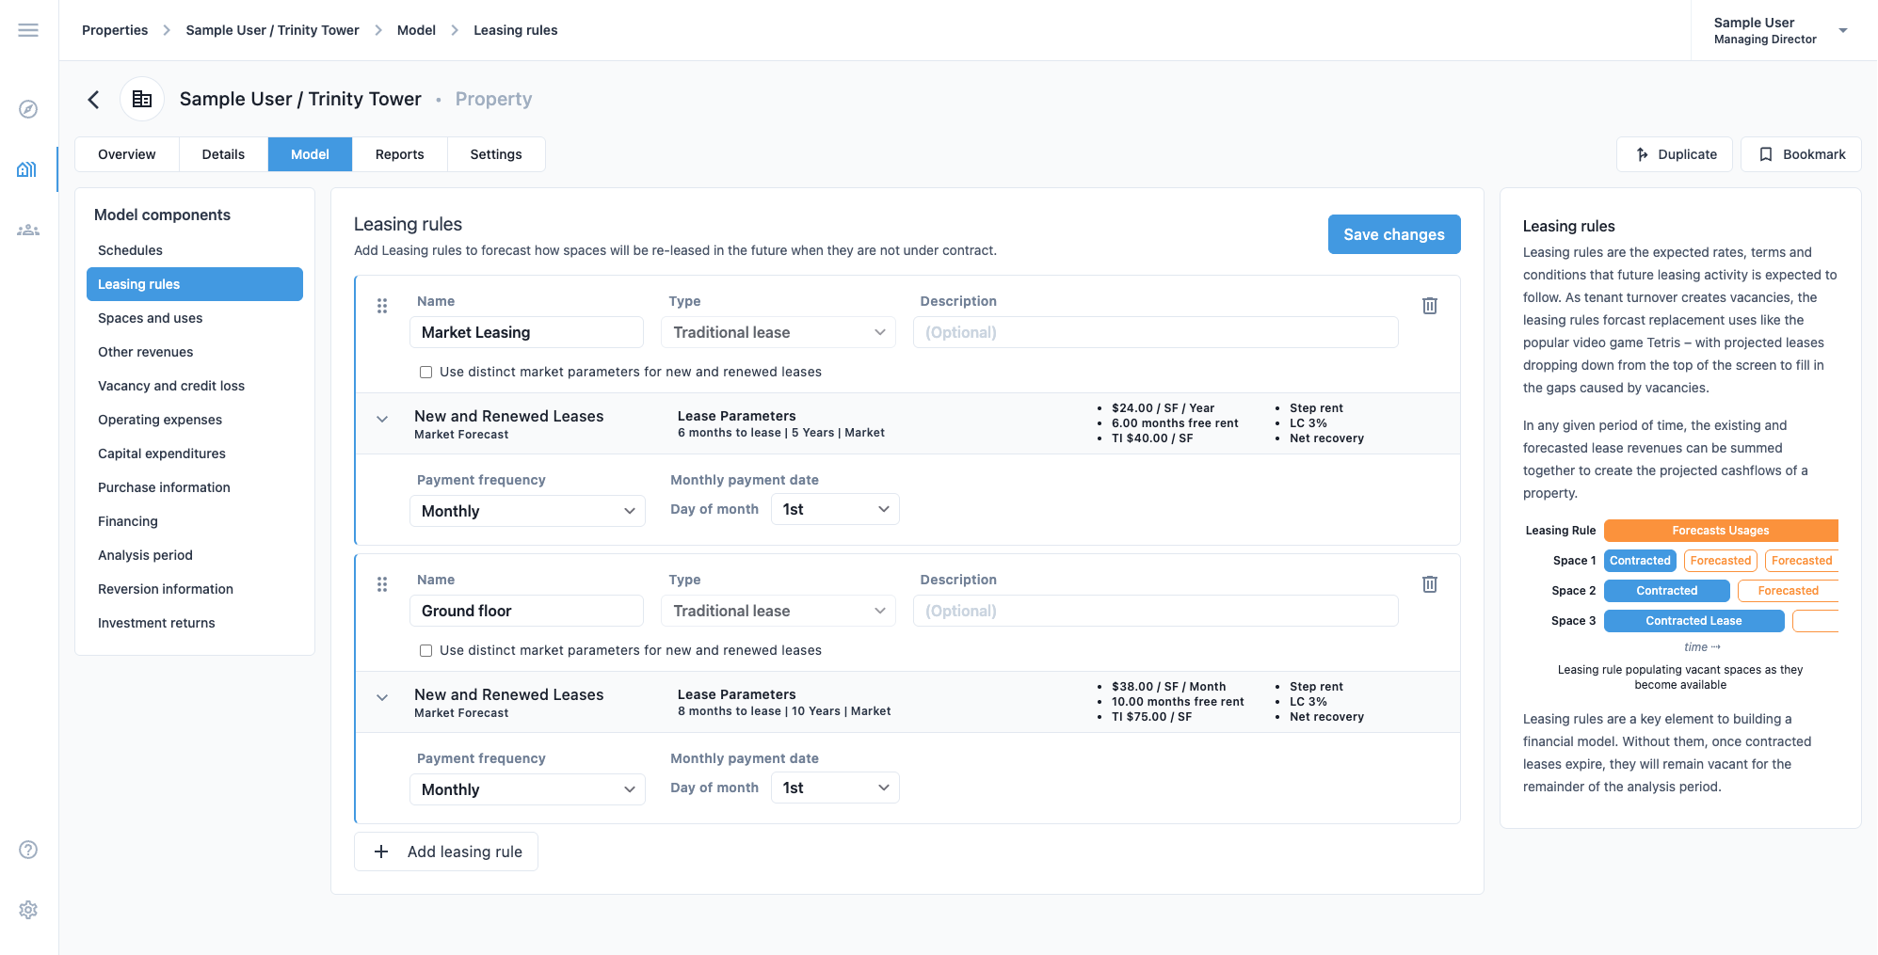Switch to the Overview tab
Screen dimensions: 1878x955
point(126,153)
